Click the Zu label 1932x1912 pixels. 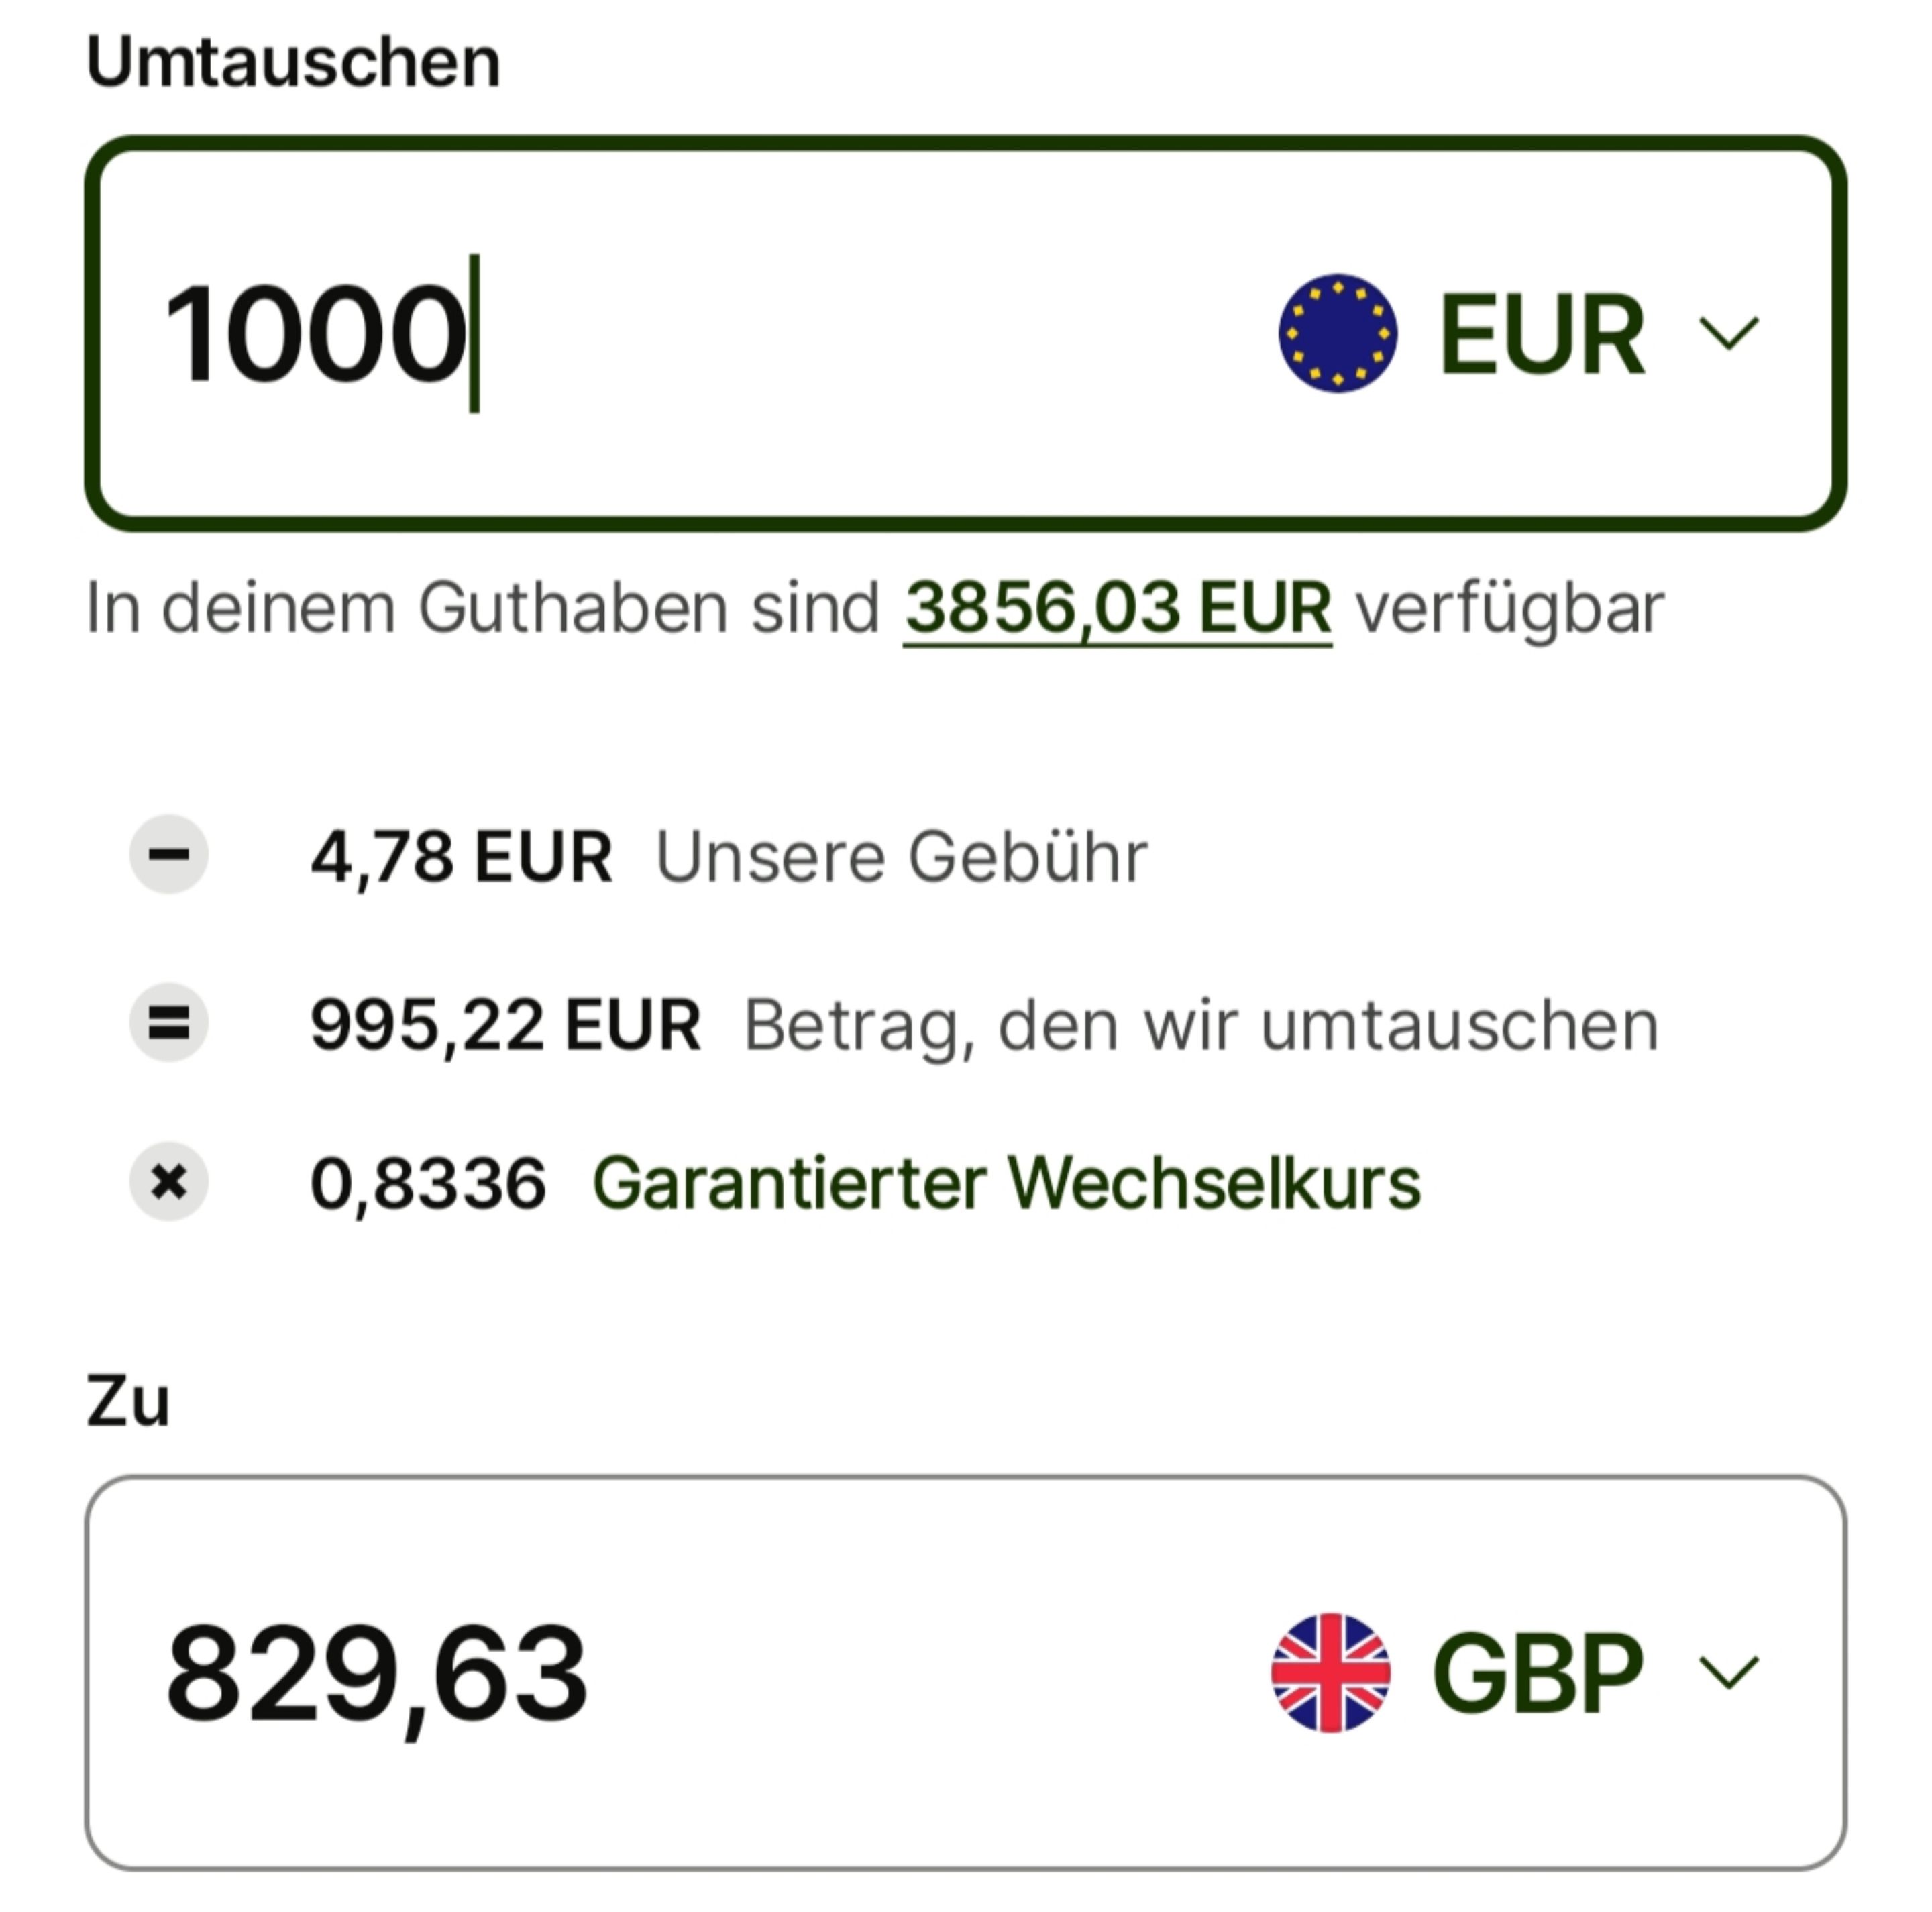(x=128, y=1401)
